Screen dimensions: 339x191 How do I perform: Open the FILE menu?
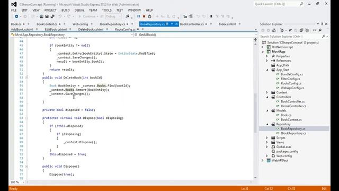coord(14,10)
